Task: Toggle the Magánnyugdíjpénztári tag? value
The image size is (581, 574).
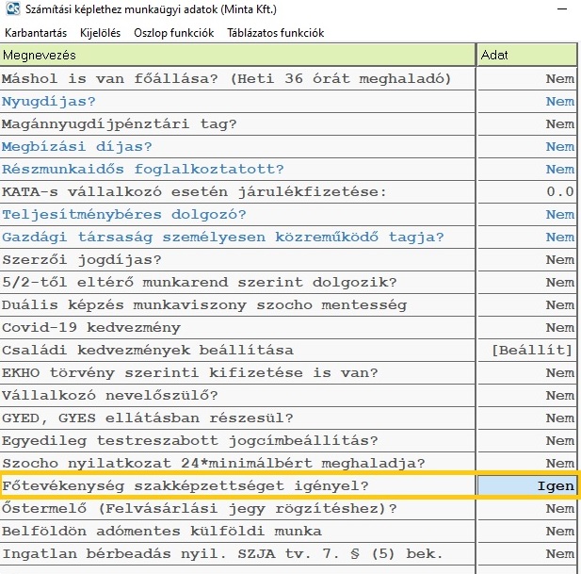Action: click(x=527, y=123)
